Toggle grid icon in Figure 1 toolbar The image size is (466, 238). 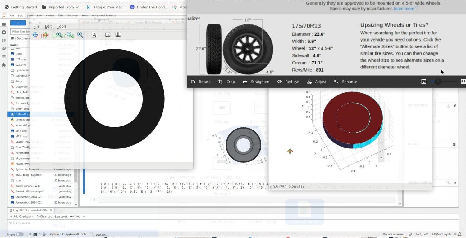click(118, 35)
